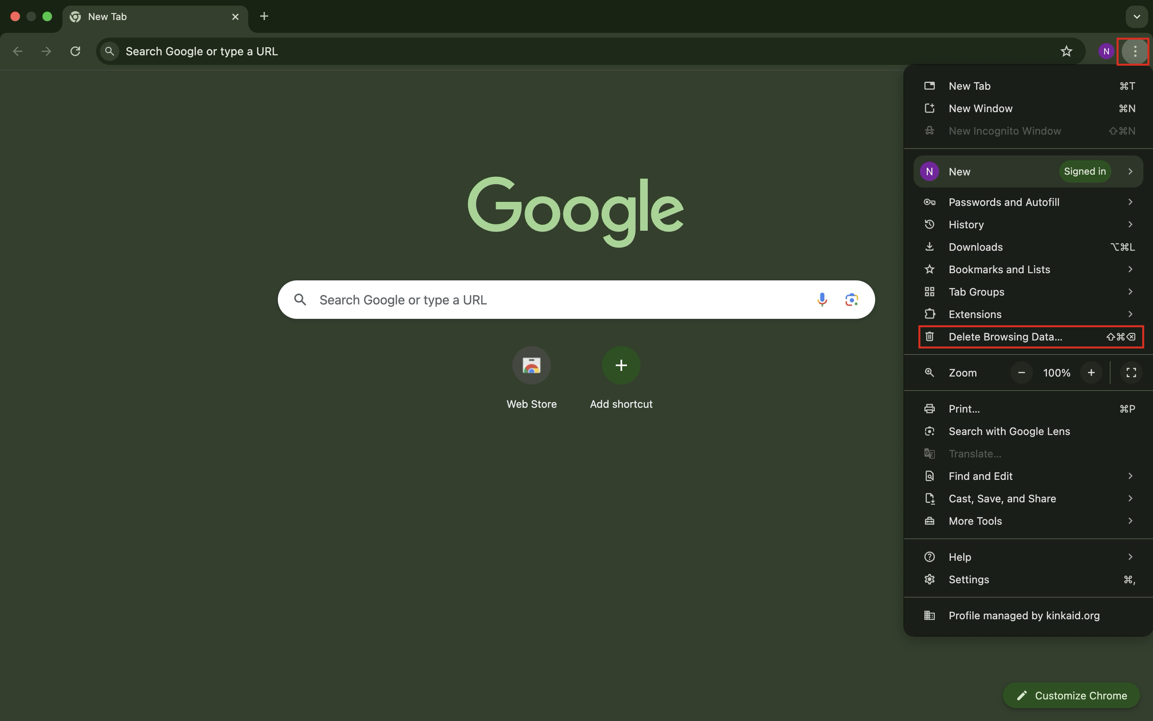Click the Add shortcut plus tile
This screenshot has width=1153, height=721.
click(621, 365)
